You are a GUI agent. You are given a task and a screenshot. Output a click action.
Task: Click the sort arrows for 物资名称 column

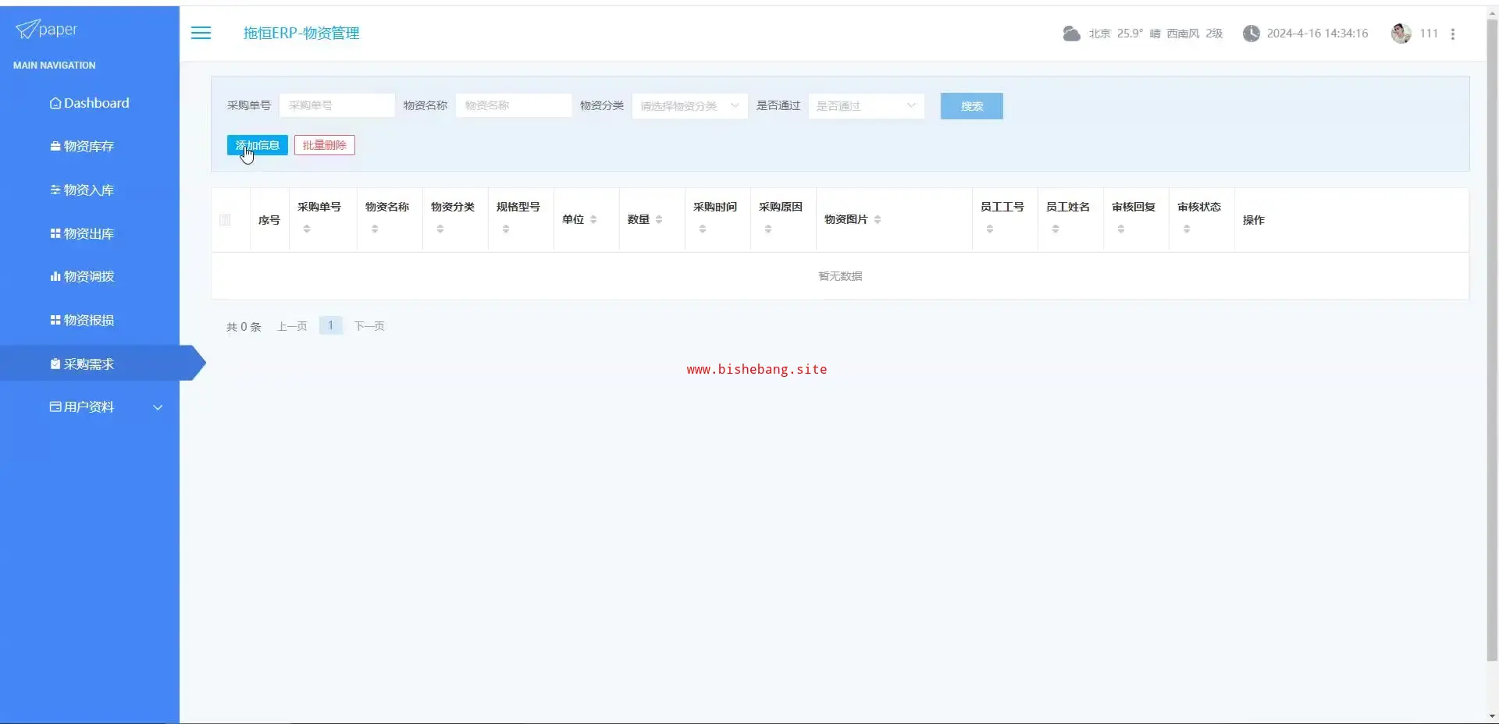(x=375, y=229)
